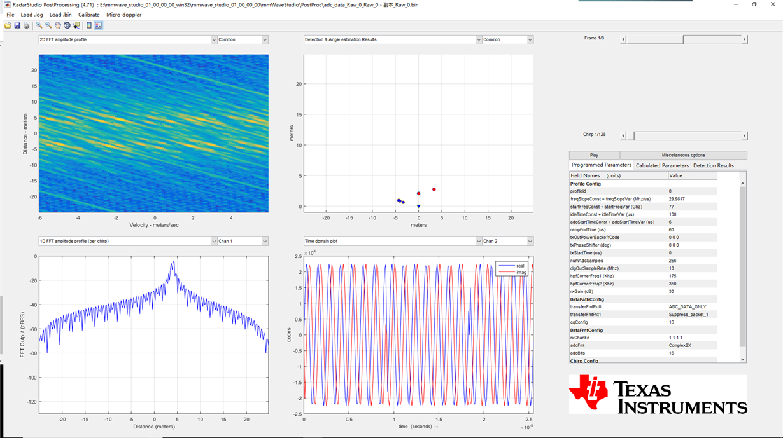Click the Miscellaneous options button

(684, 155)
